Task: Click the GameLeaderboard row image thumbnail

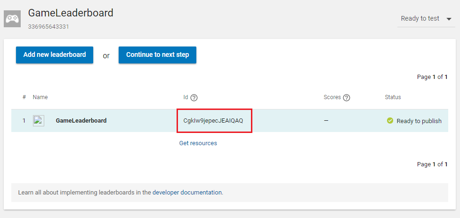Action: (39, 121)
